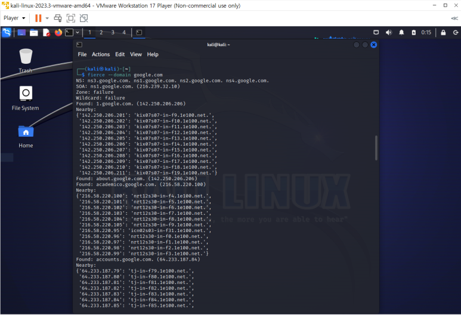Open the terminal View menu
Viewport: 461px width, 315px height.
point(136,54)
